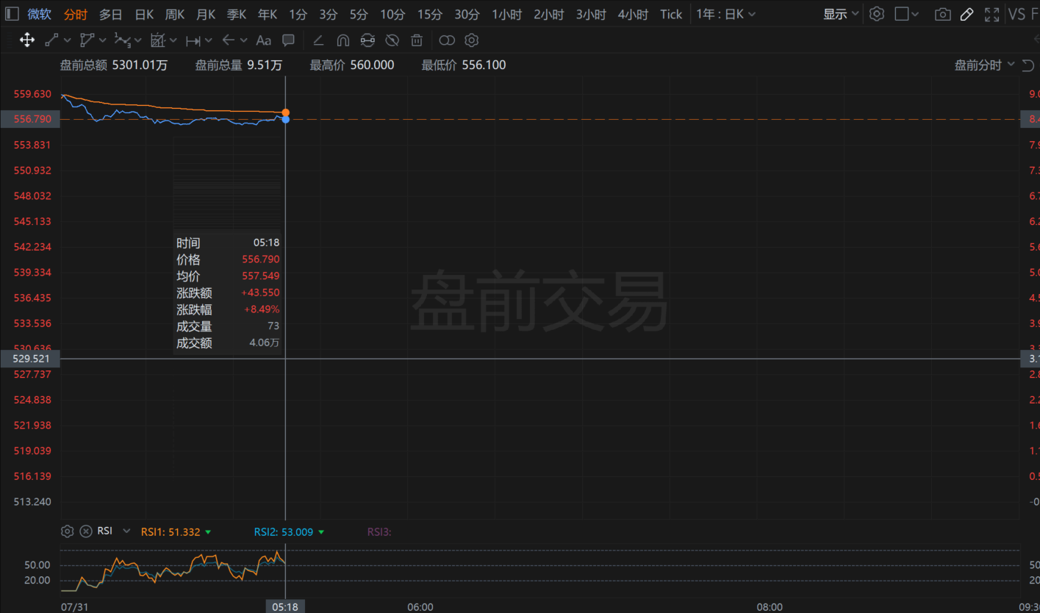This screenshot has height=613, width=1040.
Task: Open the 显示 display dropdown
Action: [x=841, y=14]
